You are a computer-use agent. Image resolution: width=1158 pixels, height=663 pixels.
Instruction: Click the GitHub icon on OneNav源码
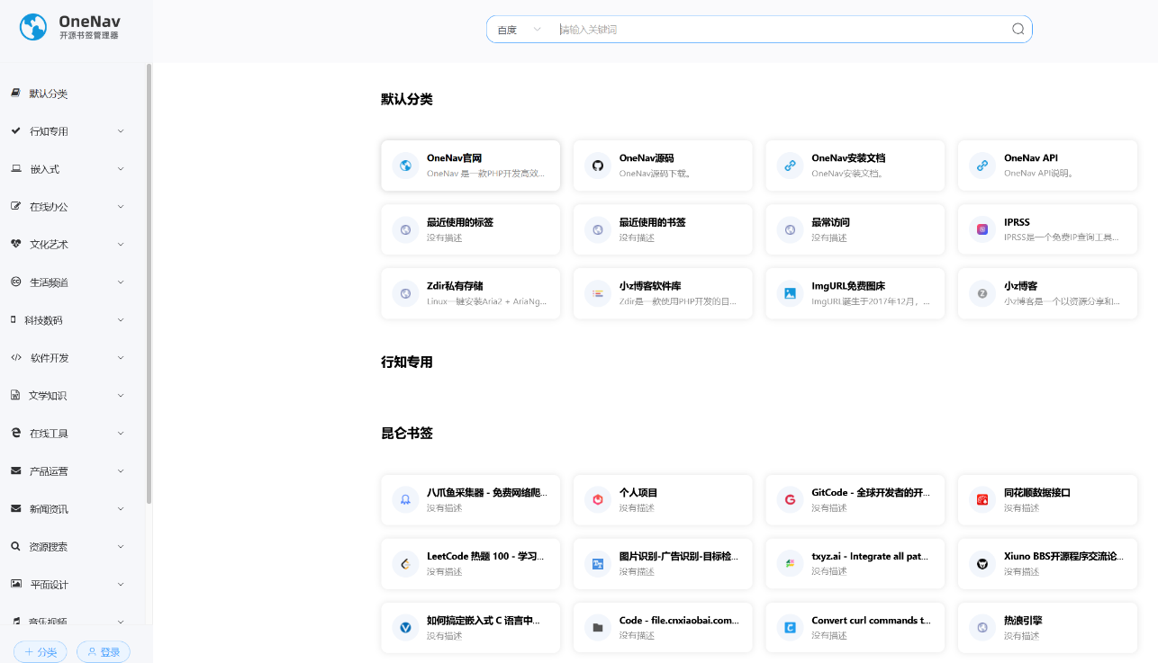pyautogui.click(x=598, y=166)
